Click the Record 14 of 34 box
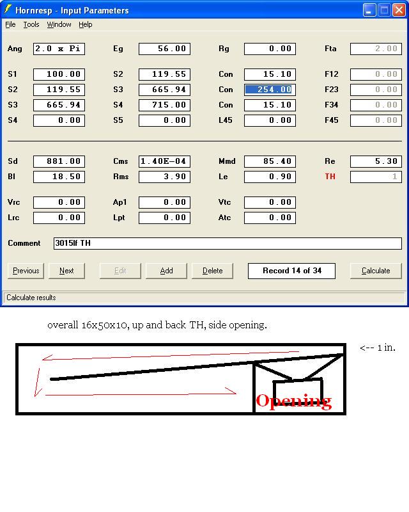 click(291, 271)
